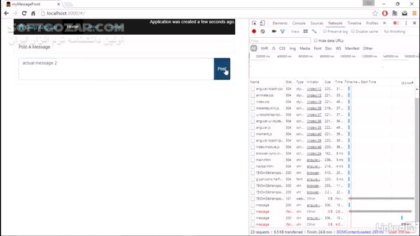Open the Profiles tab
The width and height of the screenshot is (420, 236).
[372, 23]
